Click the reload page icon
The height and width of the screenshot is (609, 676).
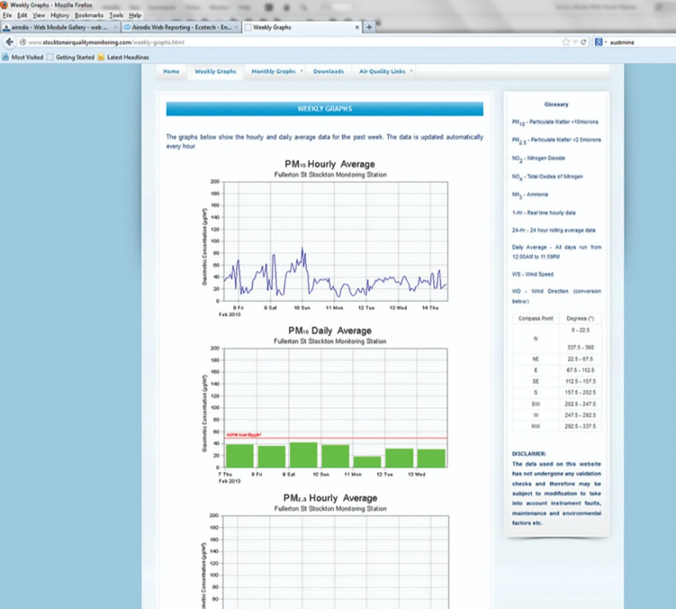(x=583, y=42)
